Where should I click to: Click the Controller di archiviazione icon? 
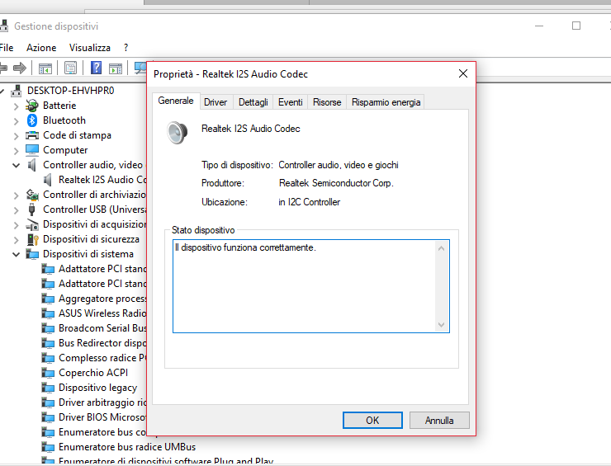coord(32,195)
